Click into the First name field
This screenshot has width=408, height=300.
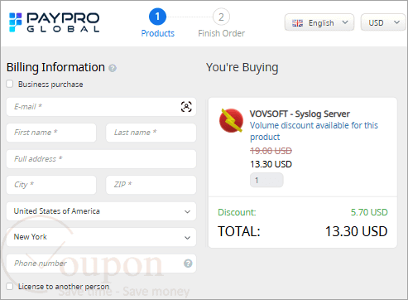click(51, 133)
